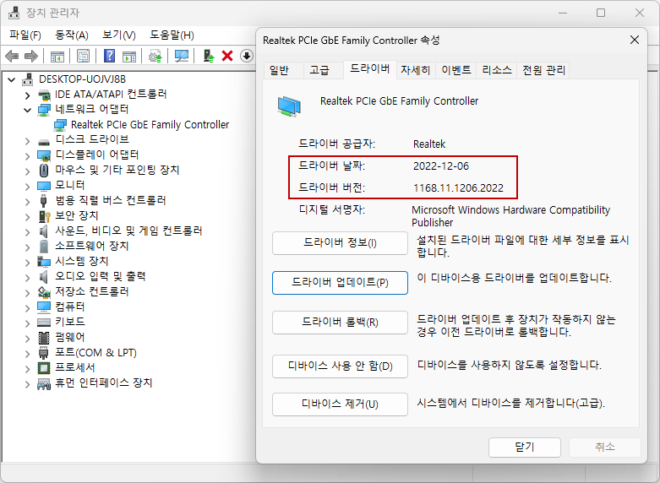This screenshot has height=483, width=660.
Task: Open the 동작(A) menu
Action: tap(72, 35)
